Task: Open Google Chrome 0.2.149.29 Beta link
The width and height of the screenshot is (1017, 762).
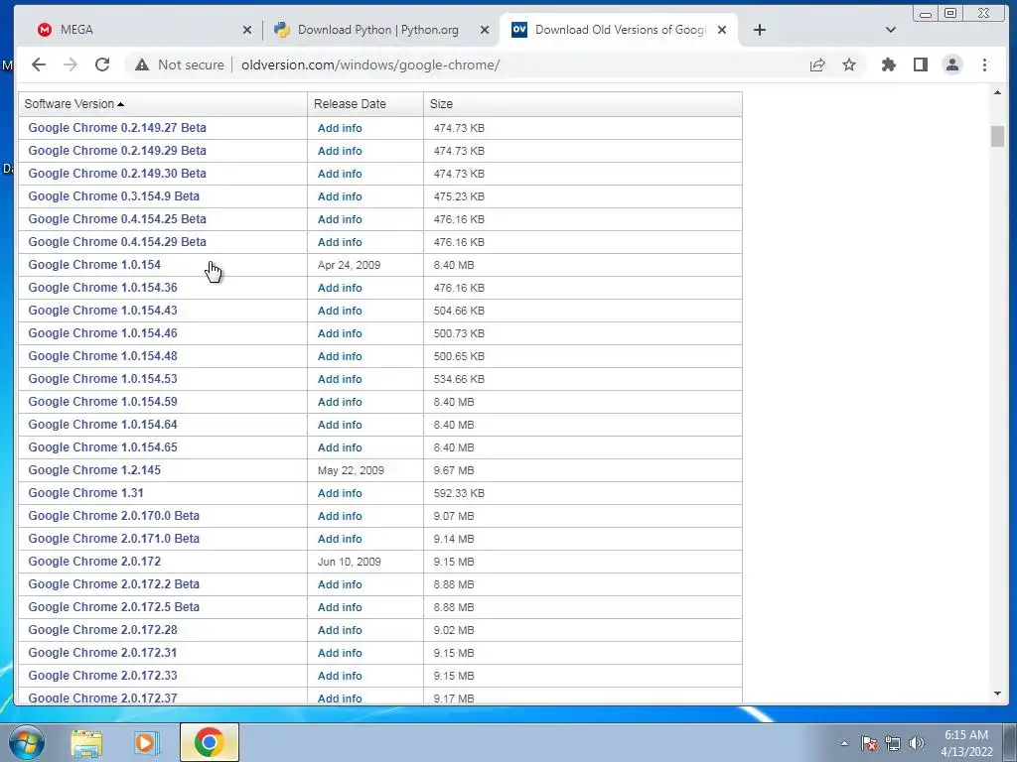Action: (x=117, y=151)
